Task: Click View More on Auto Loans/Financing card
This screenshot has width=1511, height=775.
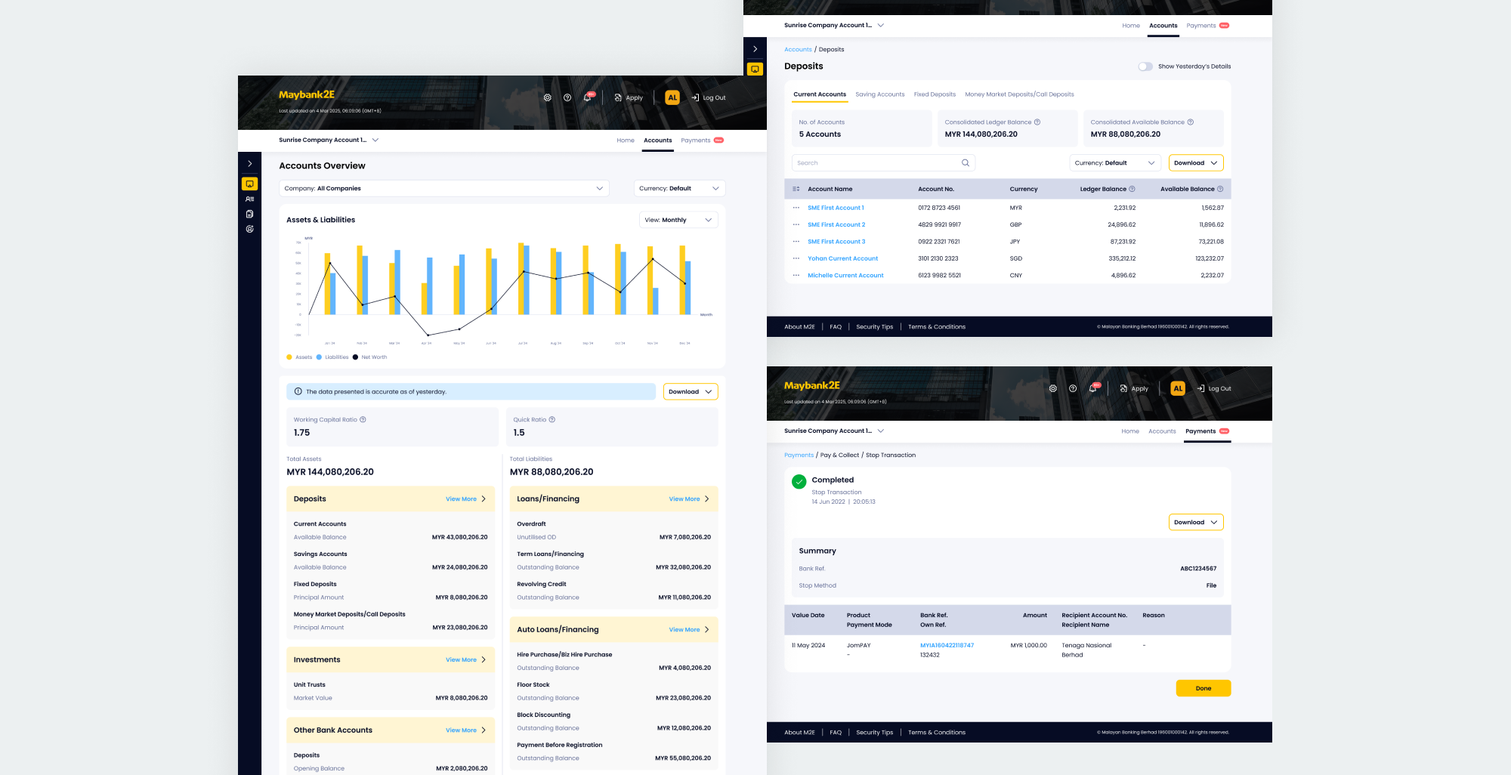Action: click(689, 630)
